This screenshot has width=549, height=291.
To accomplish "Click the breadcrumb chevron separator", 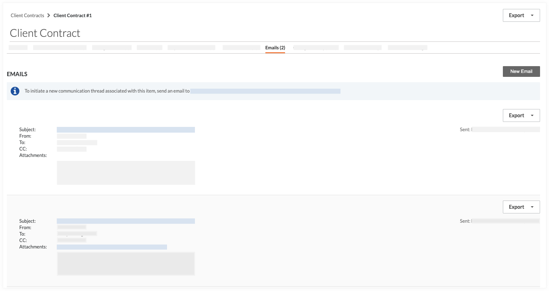I will click(x=49, y=15).
